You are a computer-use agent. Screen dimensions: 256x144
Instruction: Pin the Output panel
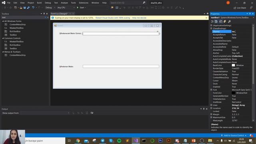pyautogui.click(x=204, y=109)
